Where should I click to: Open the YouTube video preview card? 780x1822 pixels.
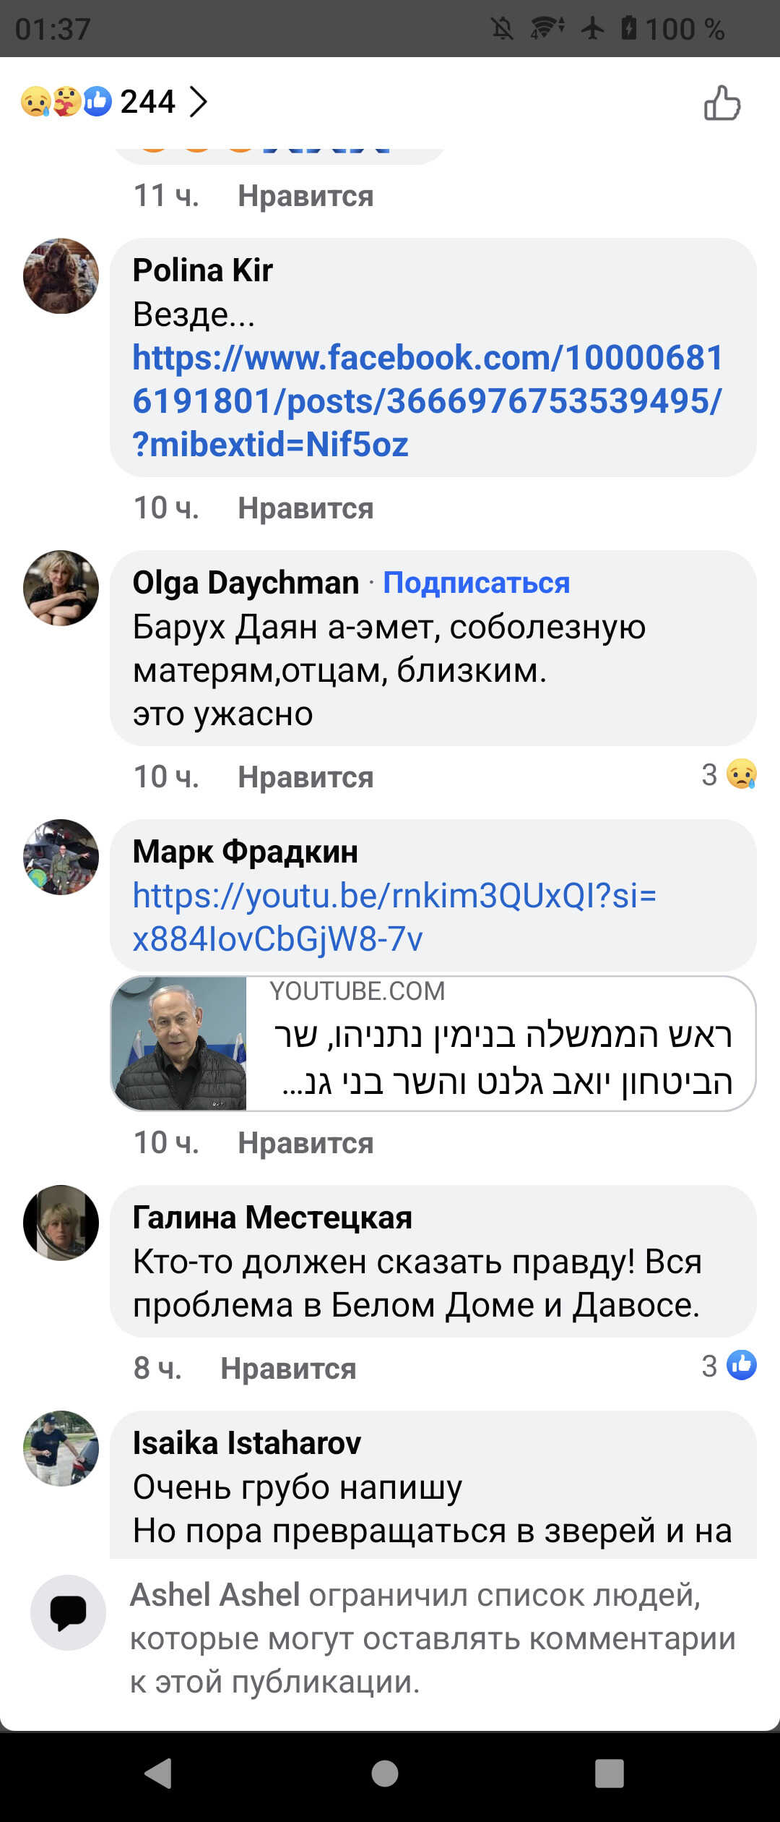pyautogui.click(x=433, y=1043)
